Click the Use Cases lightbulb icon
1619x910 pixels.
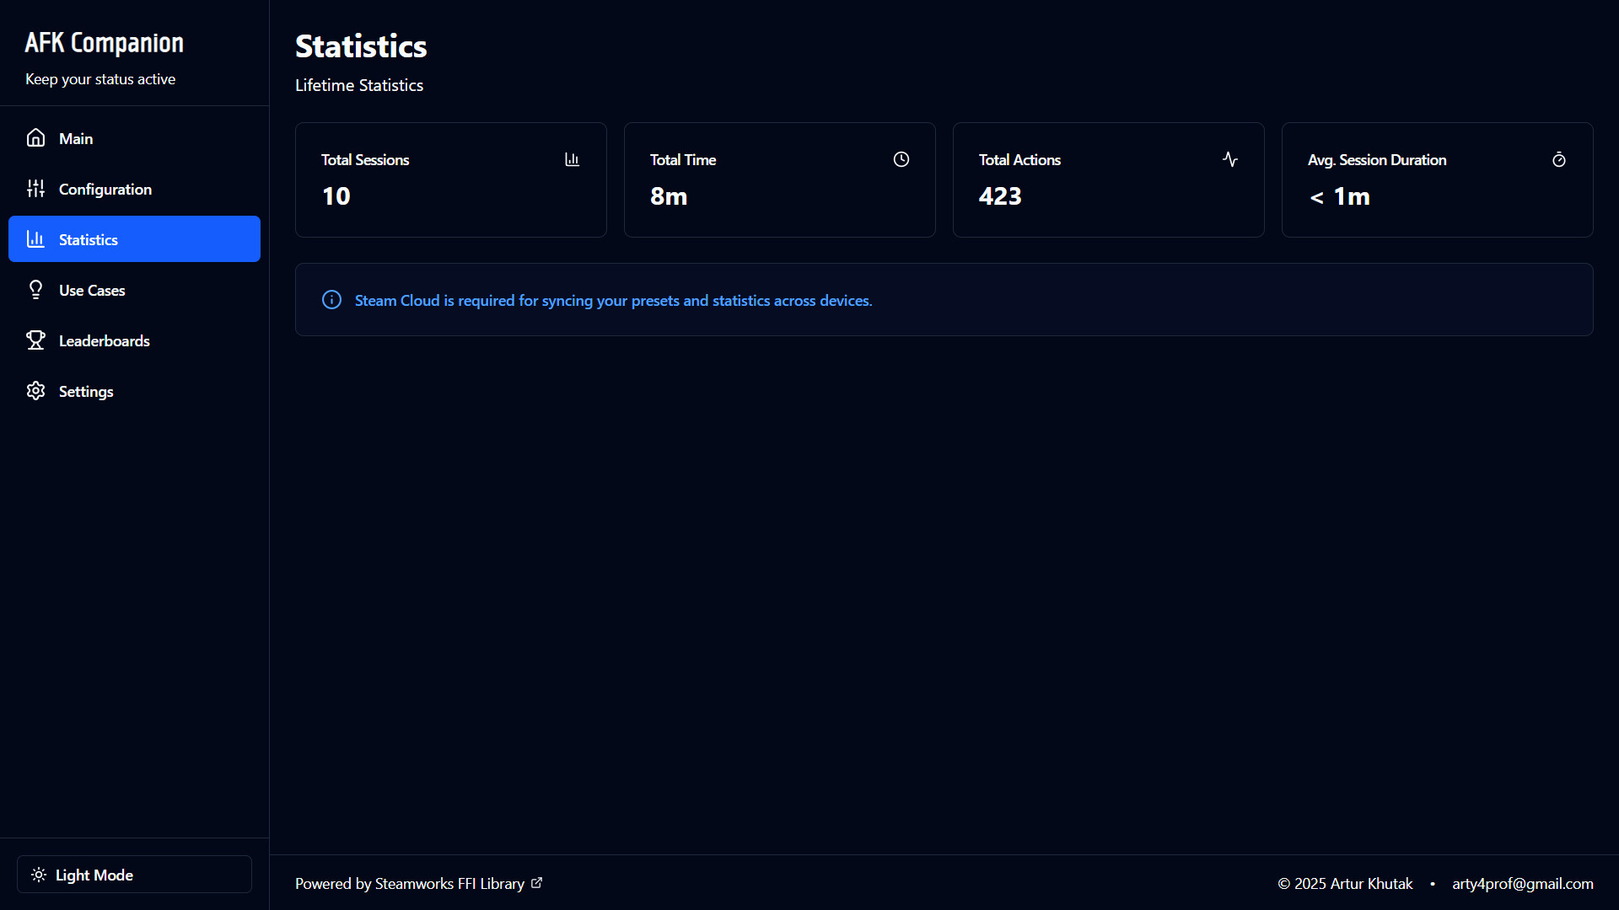[35, 290]
